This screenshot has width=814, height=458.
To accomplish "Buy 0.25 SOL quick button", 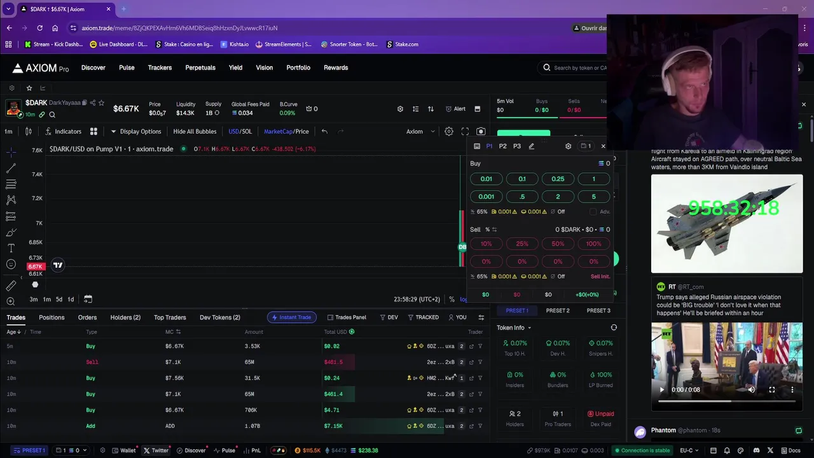I will (x=558, y=179).
